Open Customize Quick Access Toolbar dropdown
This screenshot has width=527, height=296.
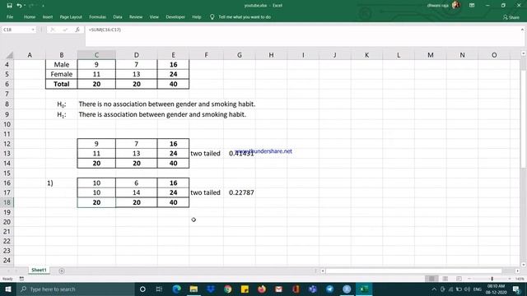pos(43,6)
